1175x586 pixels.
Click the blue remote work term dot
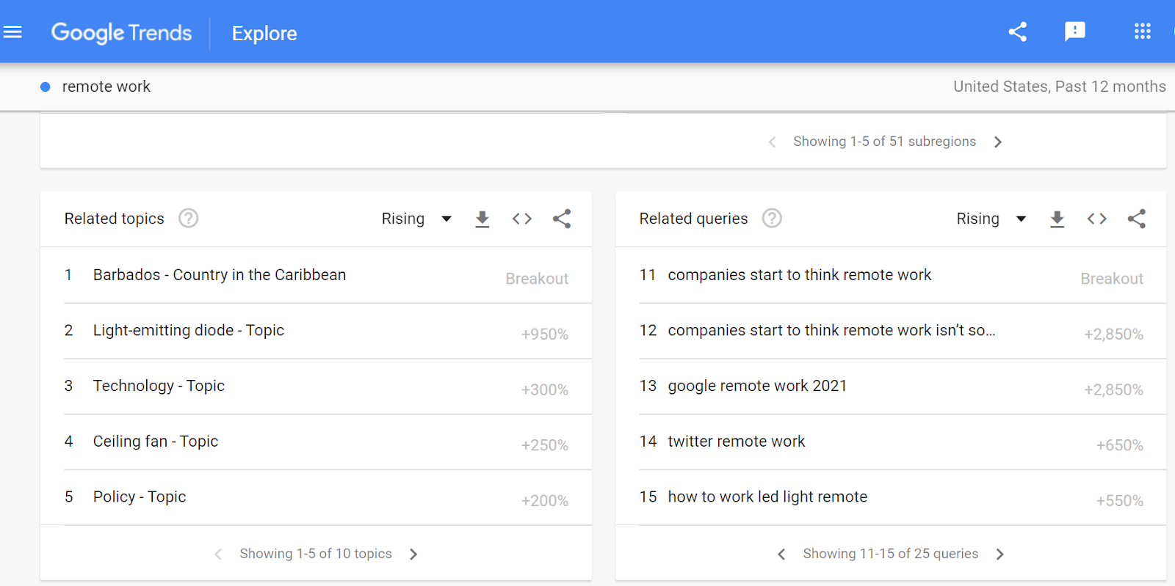46,87
